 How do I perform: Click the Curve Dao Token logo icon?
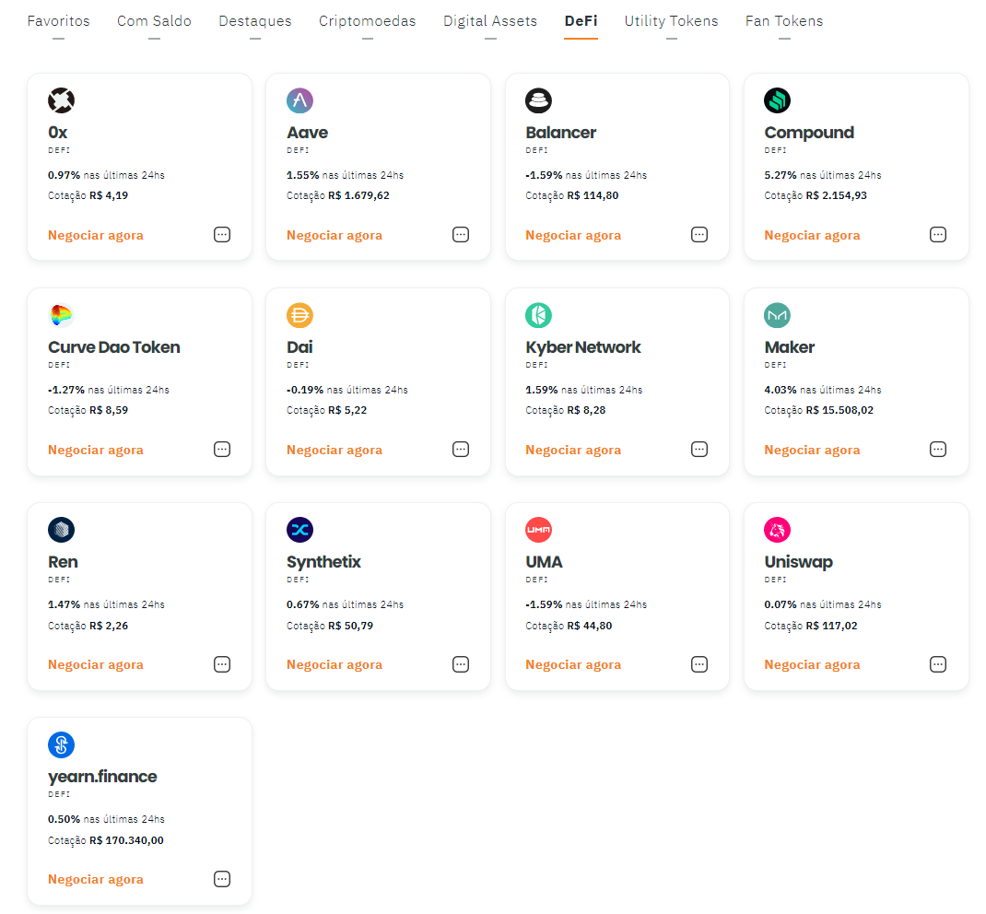61,315
